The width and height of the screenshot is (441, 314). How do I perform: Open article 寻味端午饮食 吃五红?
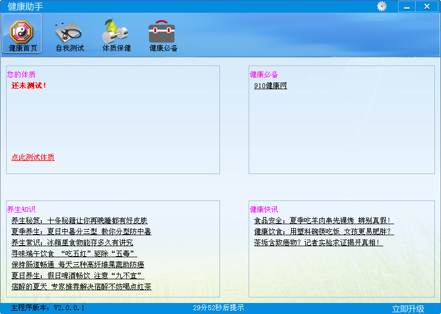pyautogui.click(x=74, y=253)
